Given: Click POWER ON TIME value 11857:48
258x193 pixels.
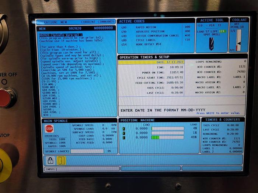Looking at the screenshot, I should (x=177, y=72).
